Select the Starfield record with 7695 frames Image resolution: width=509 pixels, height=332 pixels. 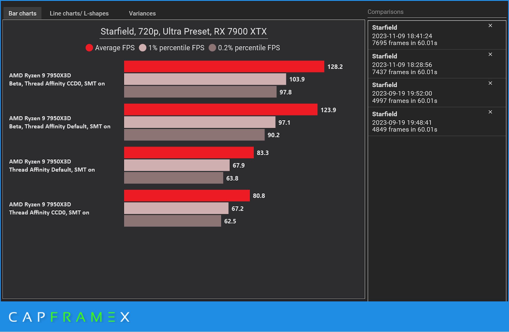pos(437,35)
